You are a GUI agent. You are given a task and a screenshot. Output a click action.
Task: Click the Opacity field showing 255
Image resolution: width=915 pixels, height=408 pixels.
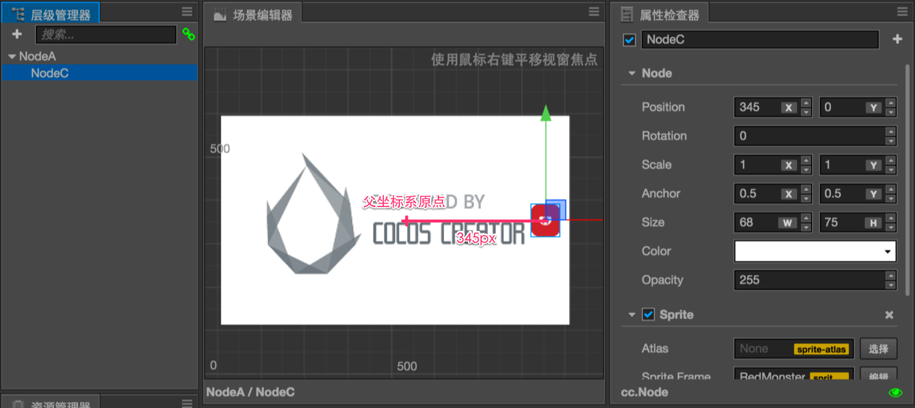coord(810,280)
